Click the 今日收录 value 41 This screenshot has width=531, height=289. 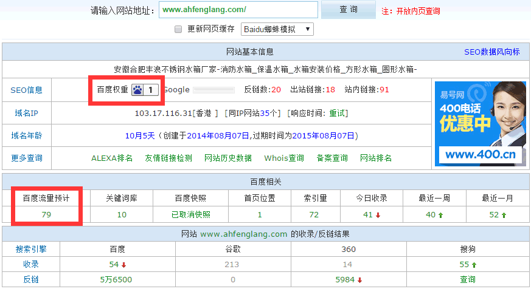pyautogui.click(x=368, y=215)
